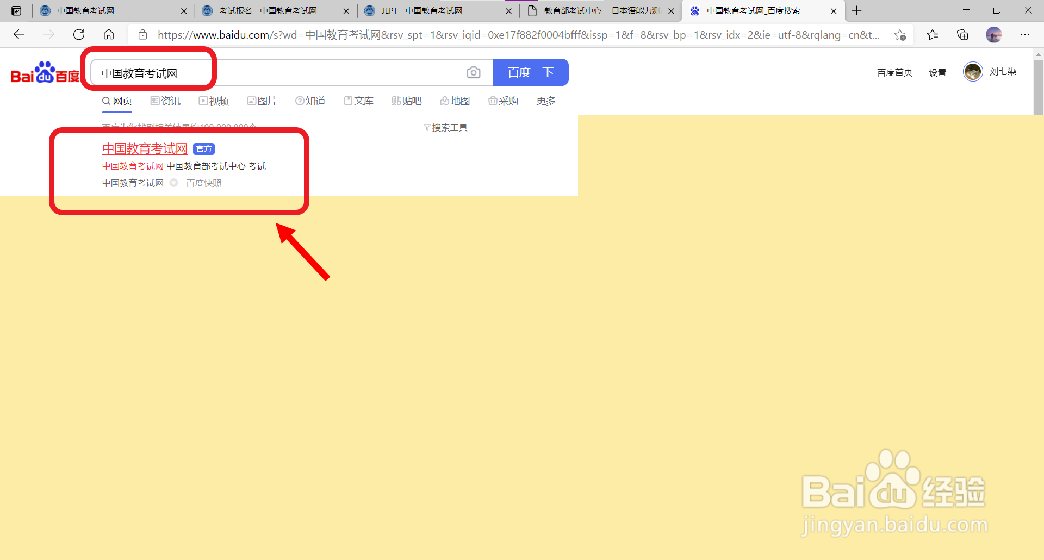Open the tab actions menu icon
The image size is (1044, 560).
click(x=16, y=11)
